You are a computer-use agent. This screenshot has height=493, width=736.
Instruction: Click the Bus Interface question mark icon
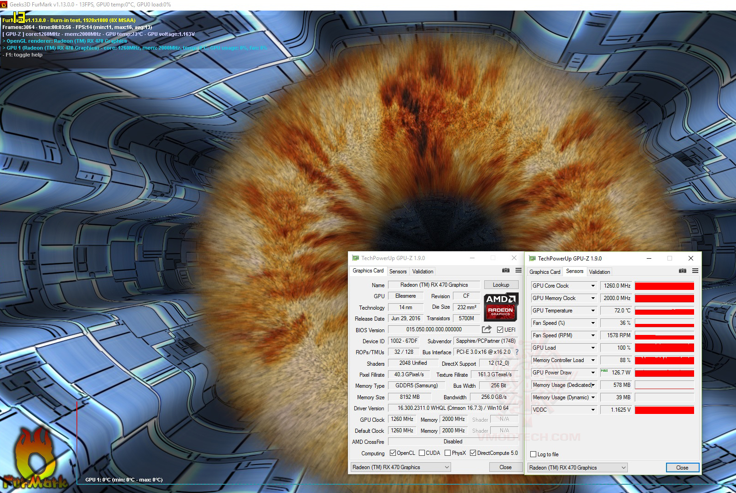pyautogui.click(x=517, y=352)
